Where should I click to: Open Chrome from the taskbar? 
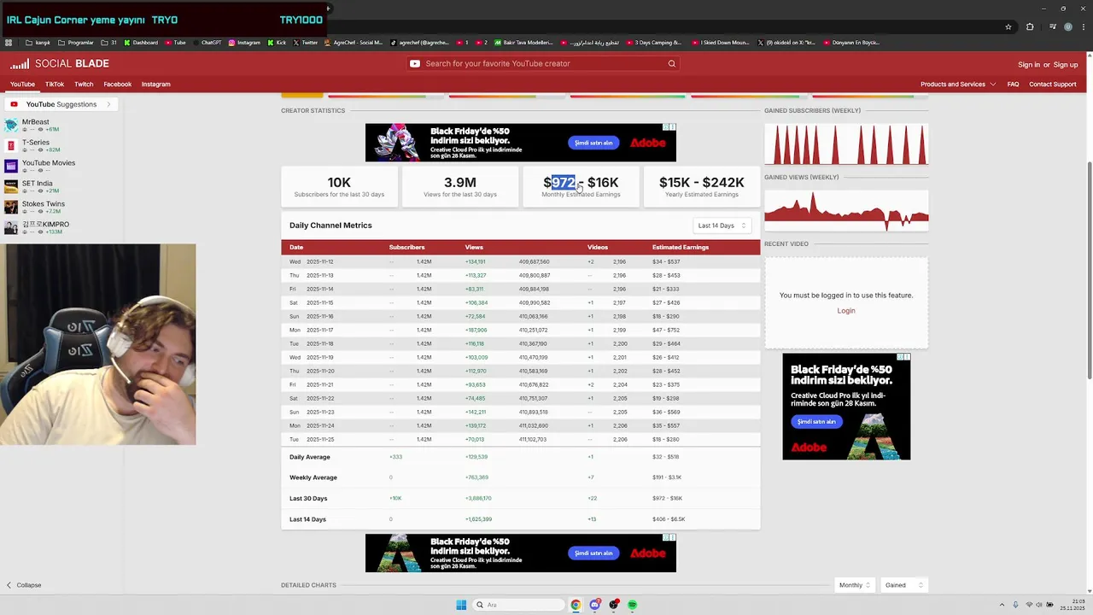576,605
